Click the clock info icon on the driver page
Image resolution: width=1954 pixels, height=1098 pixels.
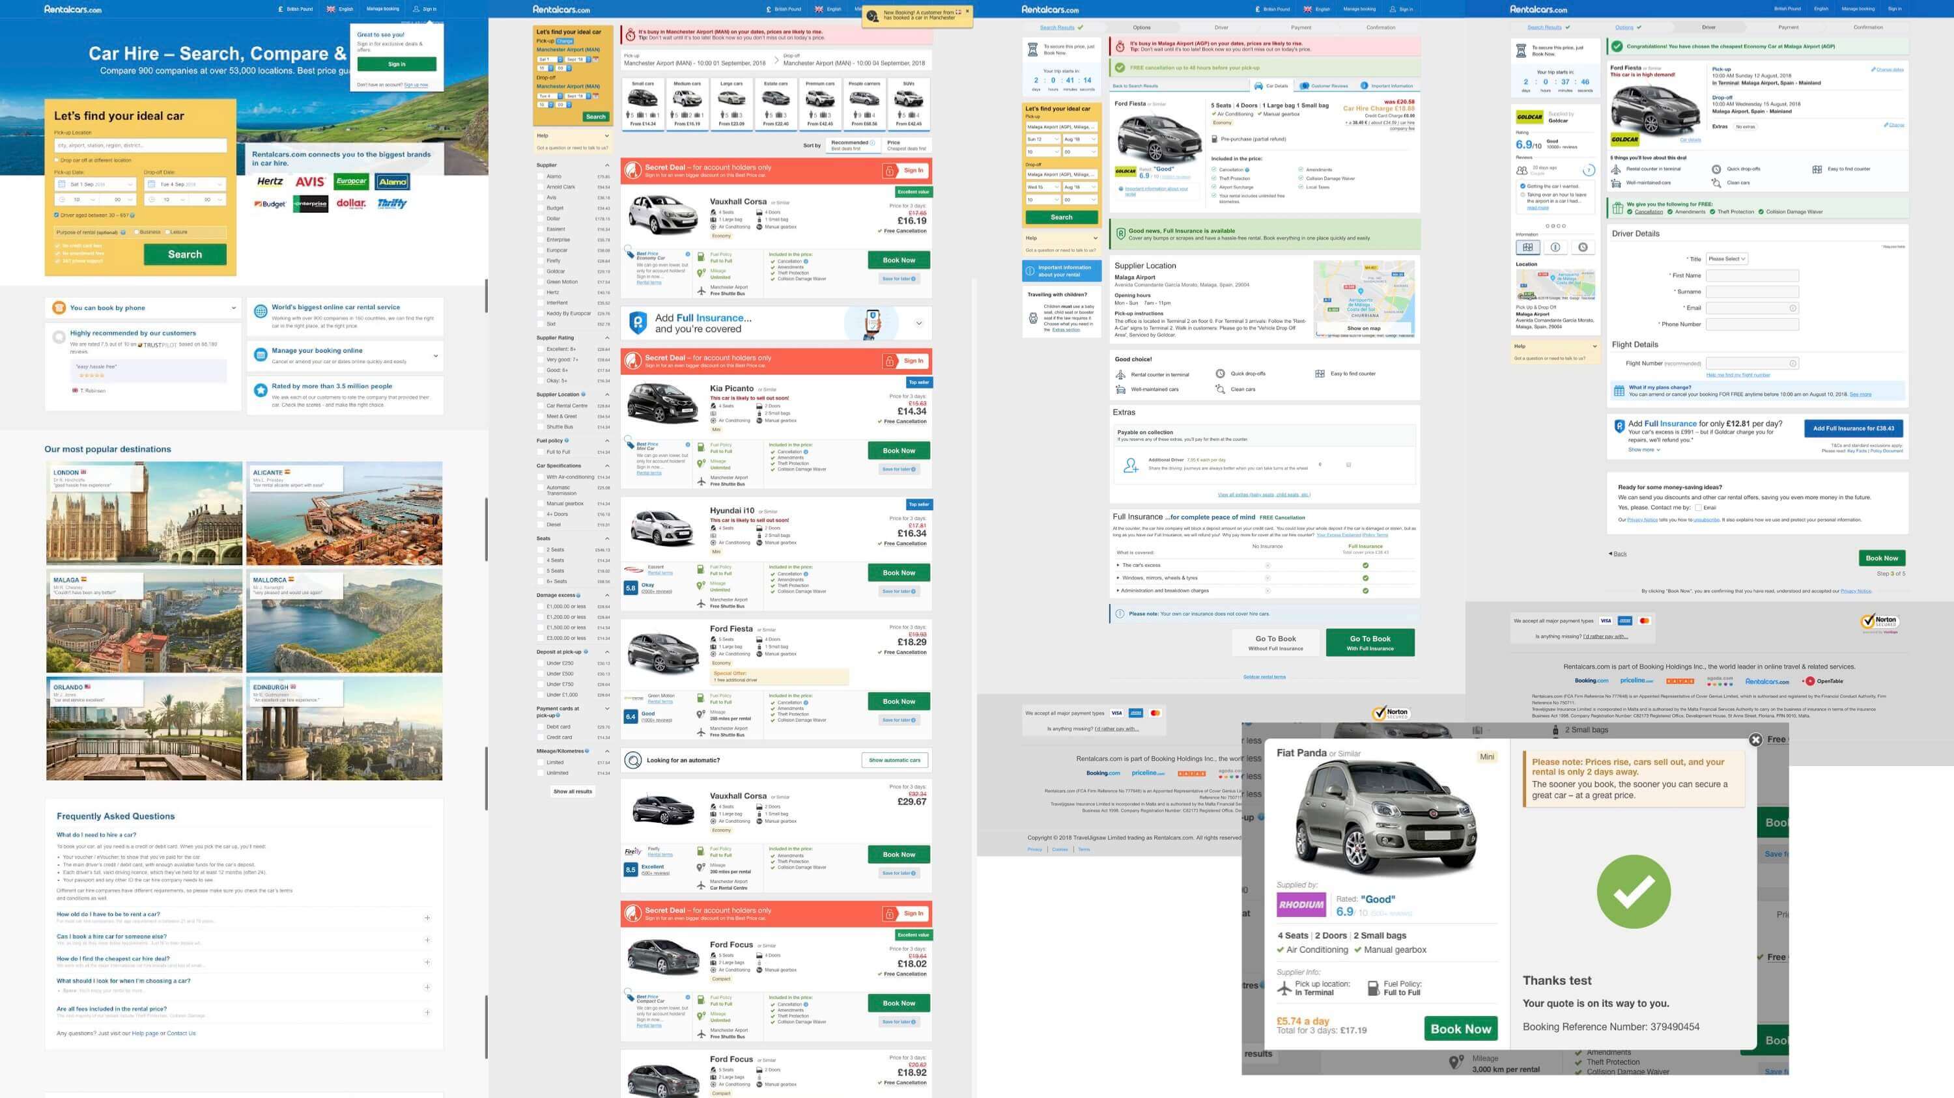pos(1582,247)
